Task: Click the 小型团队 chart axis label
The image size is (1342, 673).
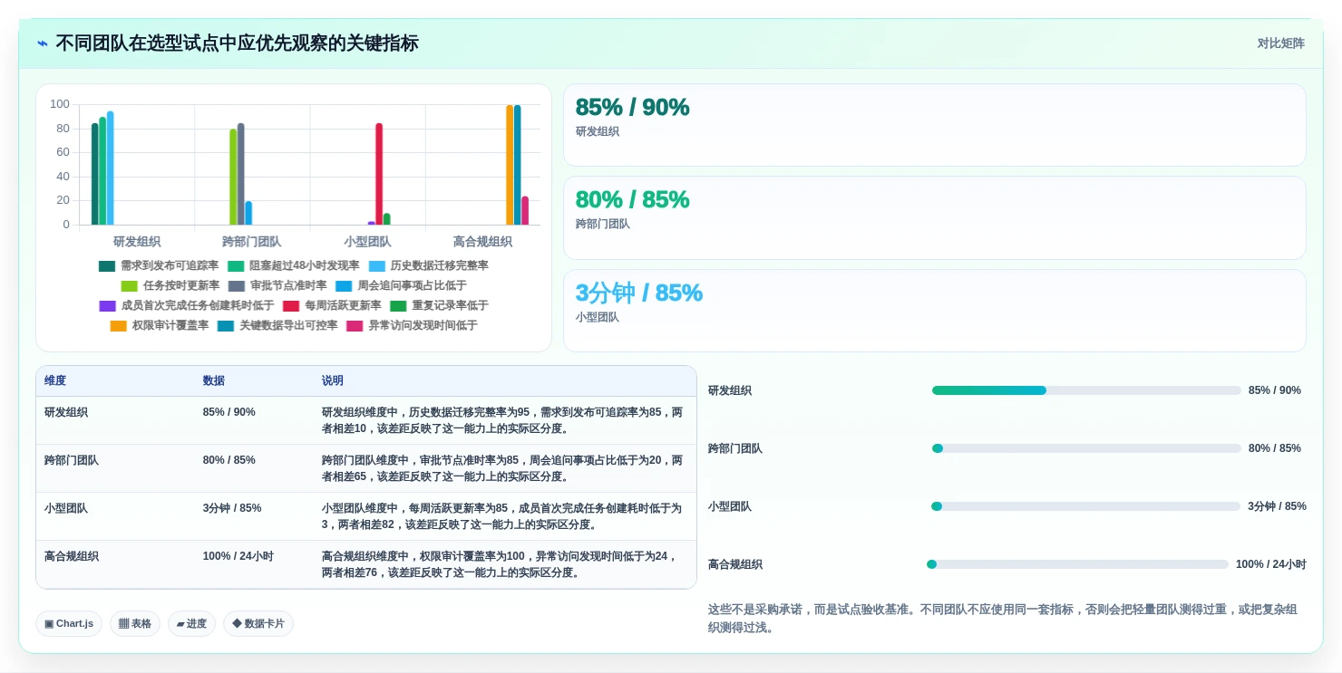Action: point(367,242)
